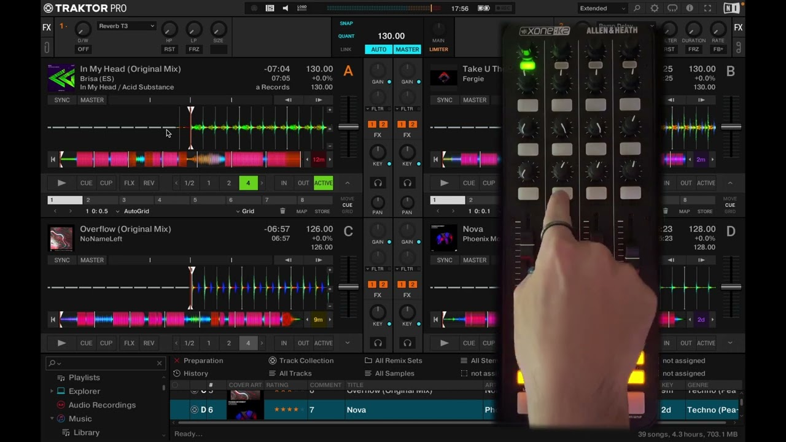Toggle the cruise headphones icon in header
The width and height of the screenshot is (786, 442).
(672, 8)
